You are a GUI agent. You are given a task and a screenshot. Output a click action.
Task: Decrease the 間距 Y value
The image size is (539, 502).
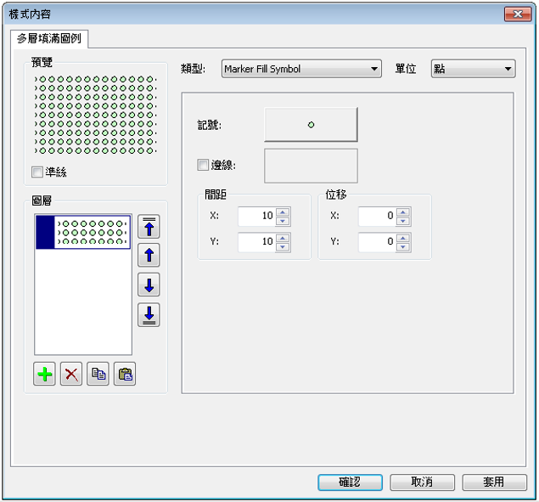click(283, 246)
